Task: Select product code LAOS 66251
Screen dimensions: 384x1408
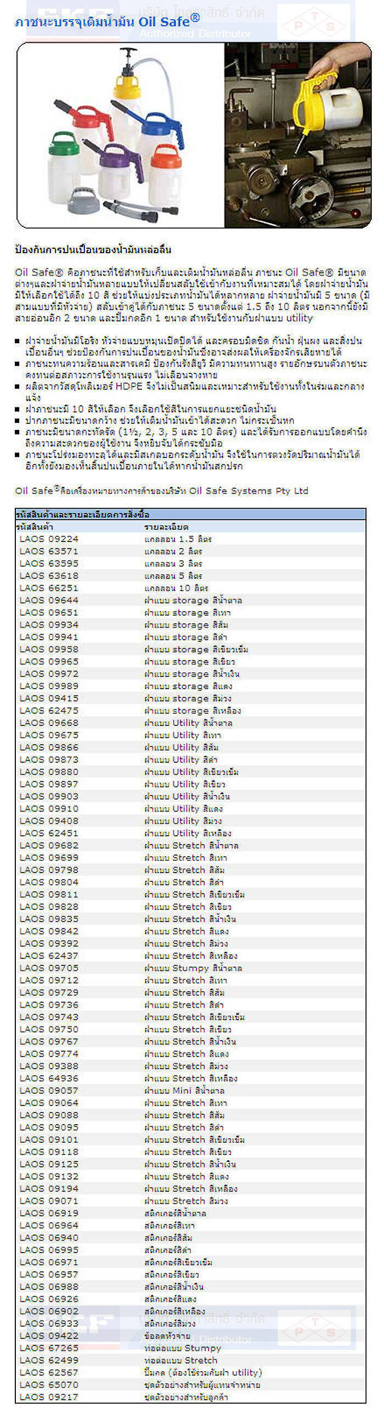Action: pos(49,588)
